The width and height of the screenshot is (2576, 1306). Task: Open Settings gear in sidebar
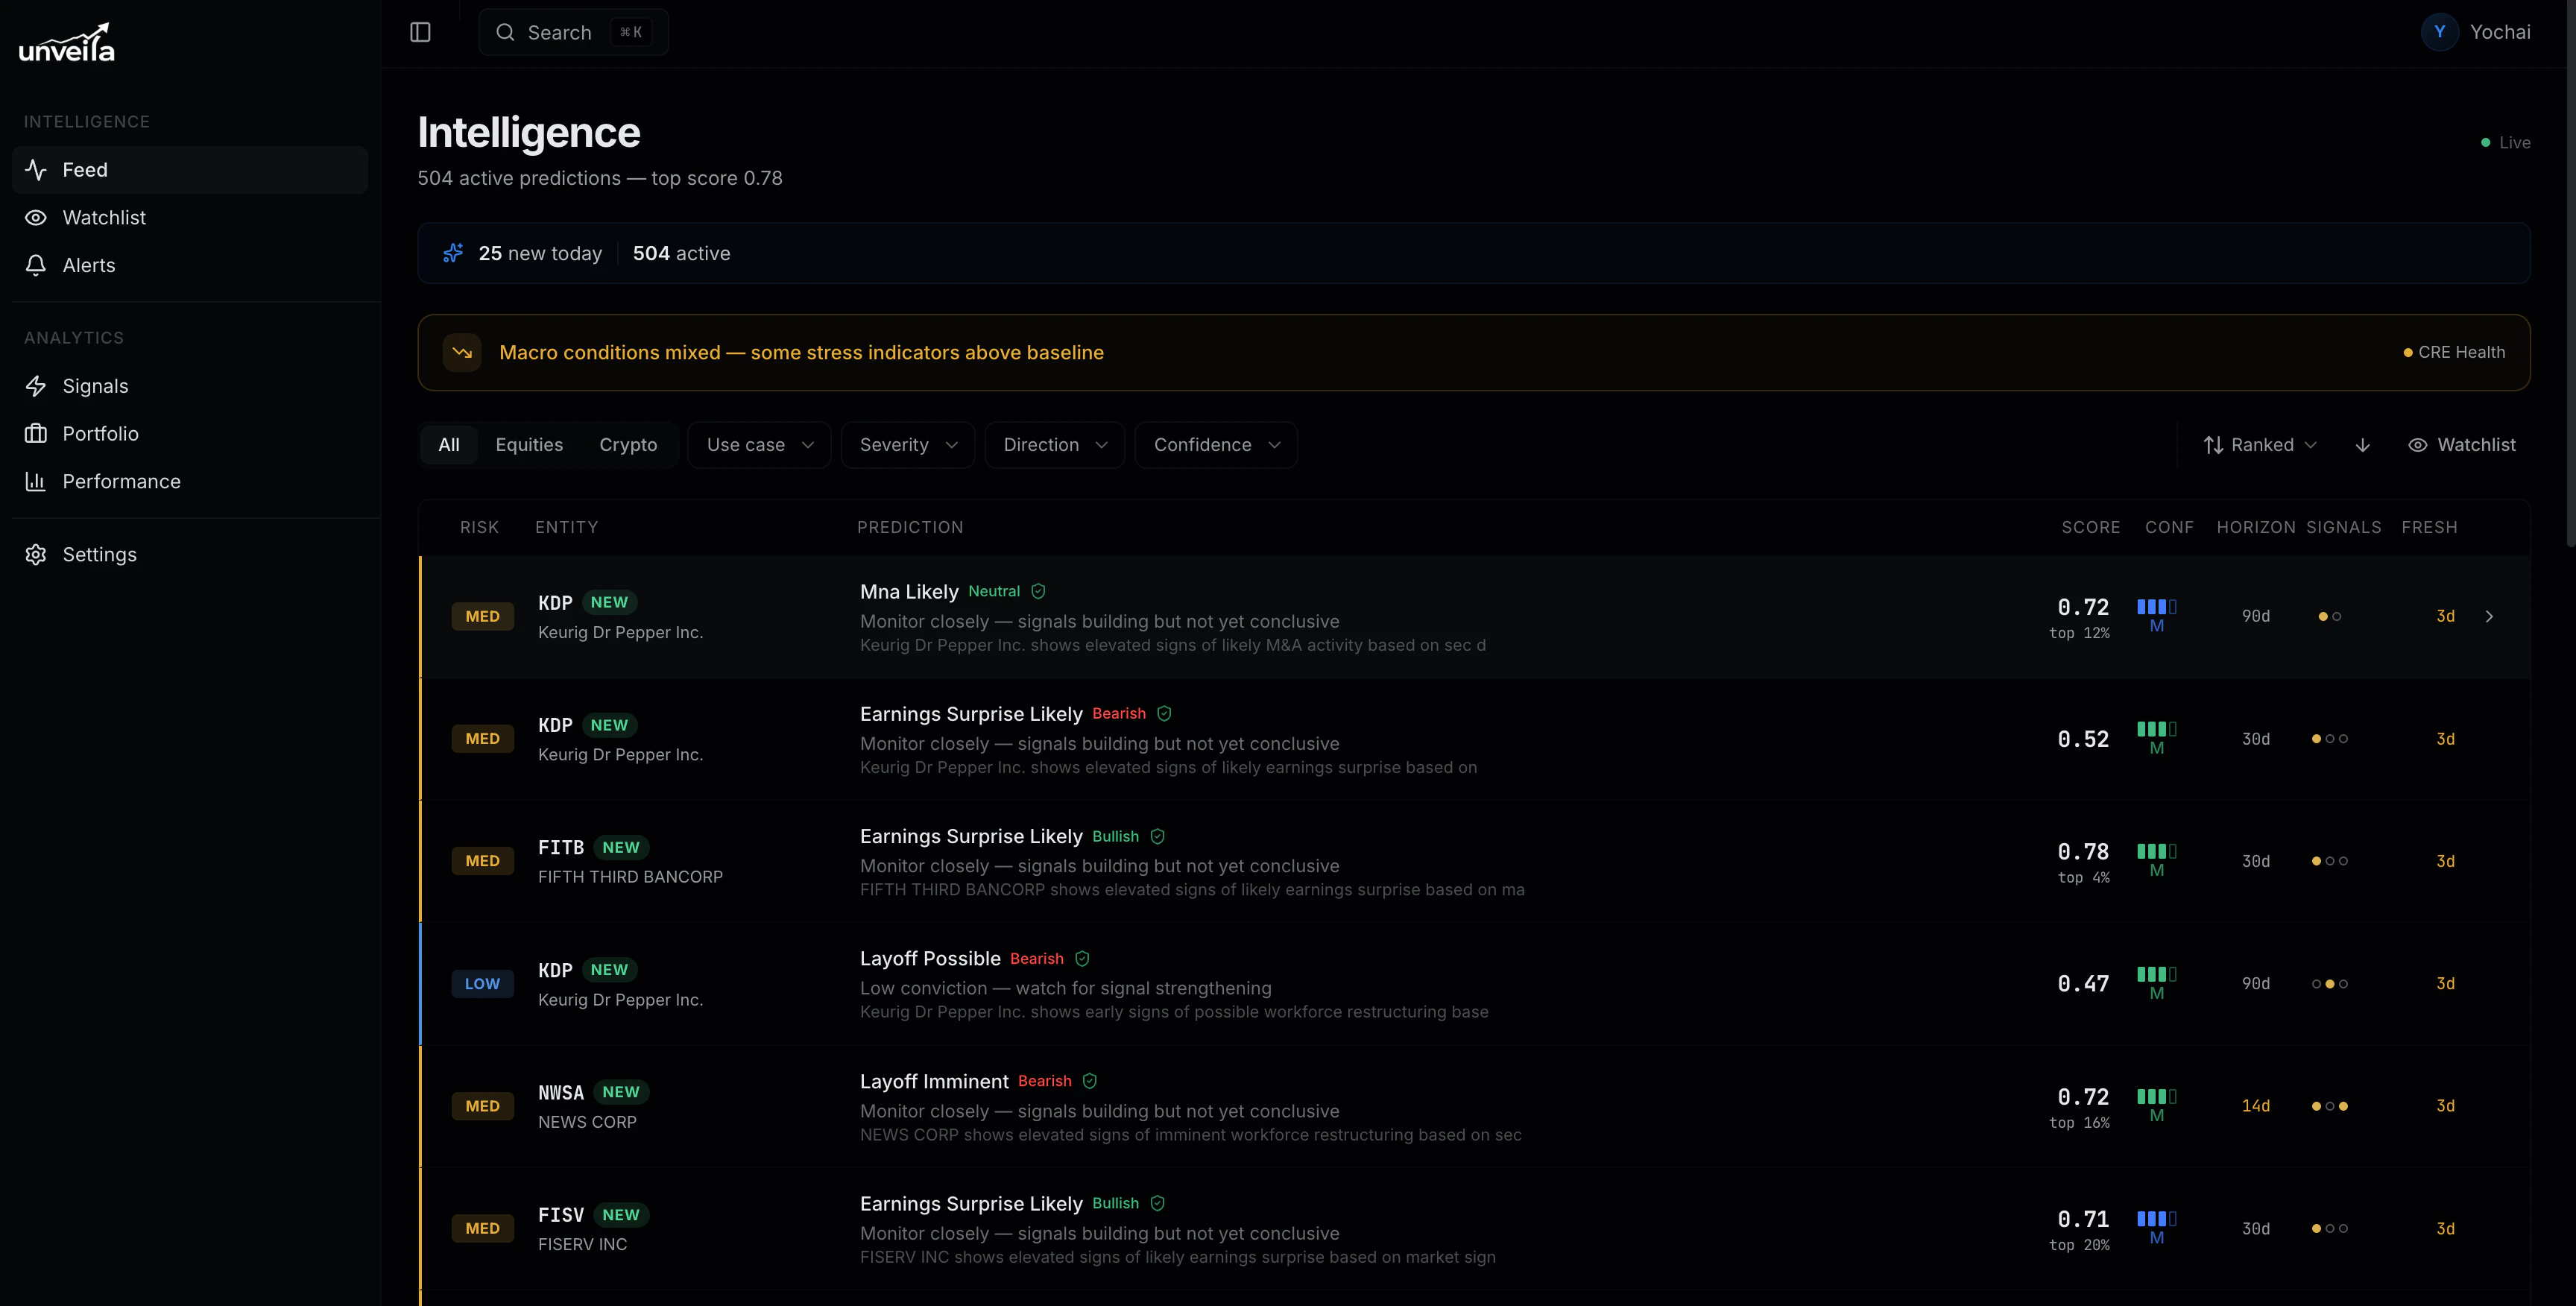click(99, 555)
